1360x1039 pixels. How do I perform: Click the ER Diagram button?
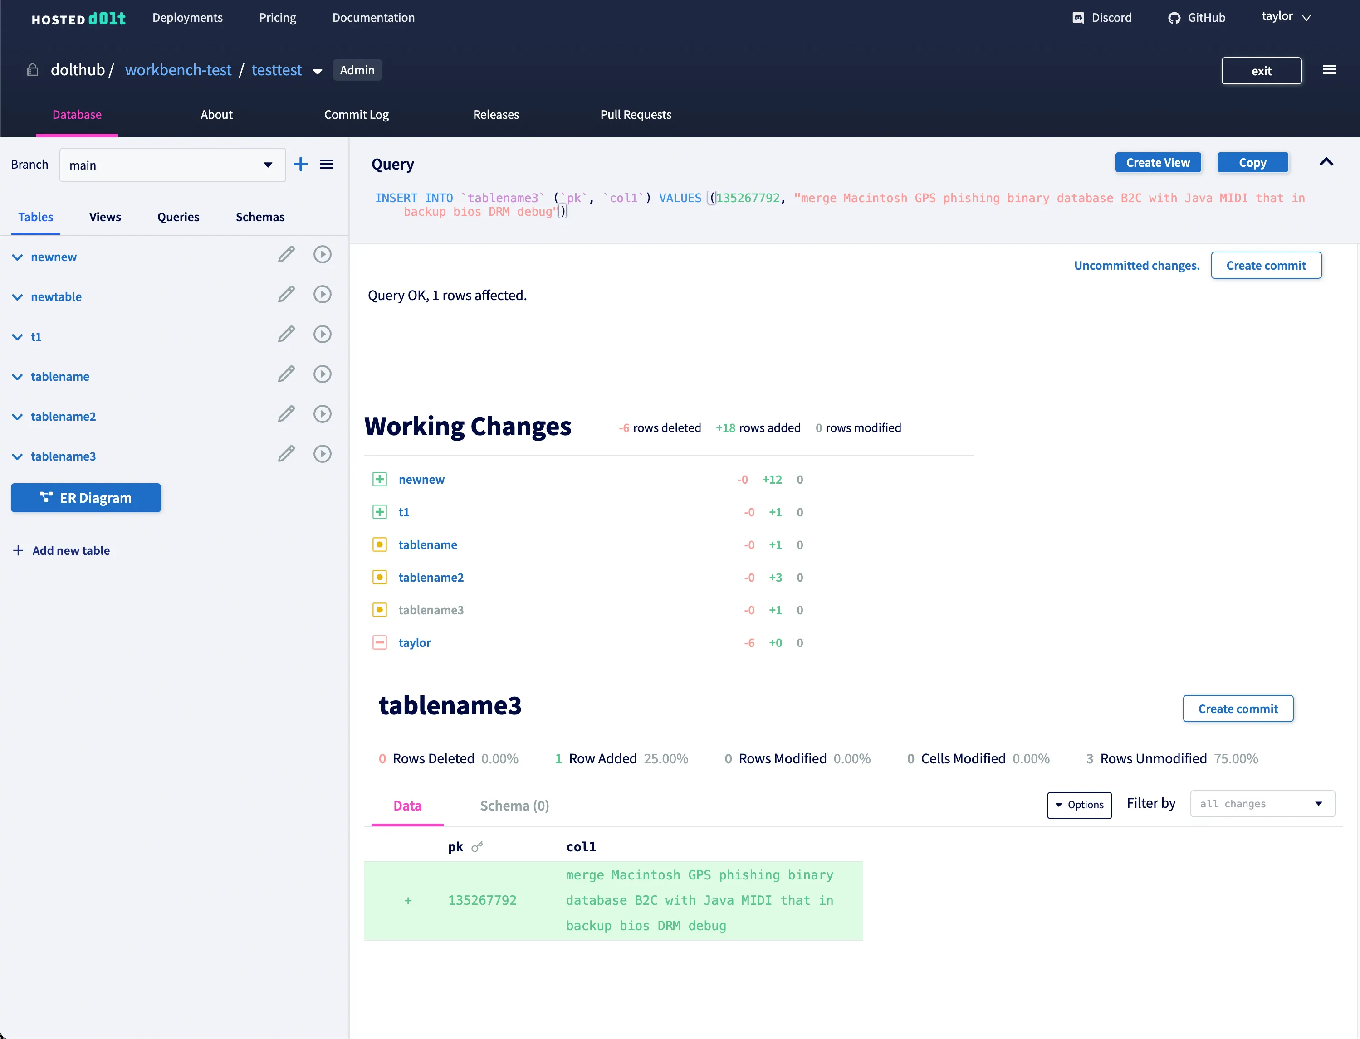[86, 498]
